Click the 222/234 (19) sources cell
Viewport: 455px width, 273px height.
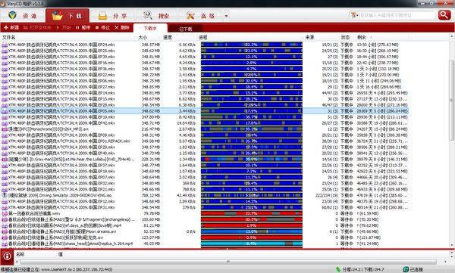[326, 195]
